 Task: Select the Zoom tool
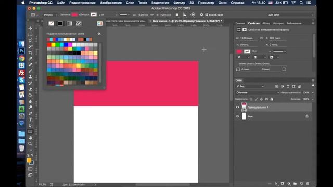coord(30,144)
